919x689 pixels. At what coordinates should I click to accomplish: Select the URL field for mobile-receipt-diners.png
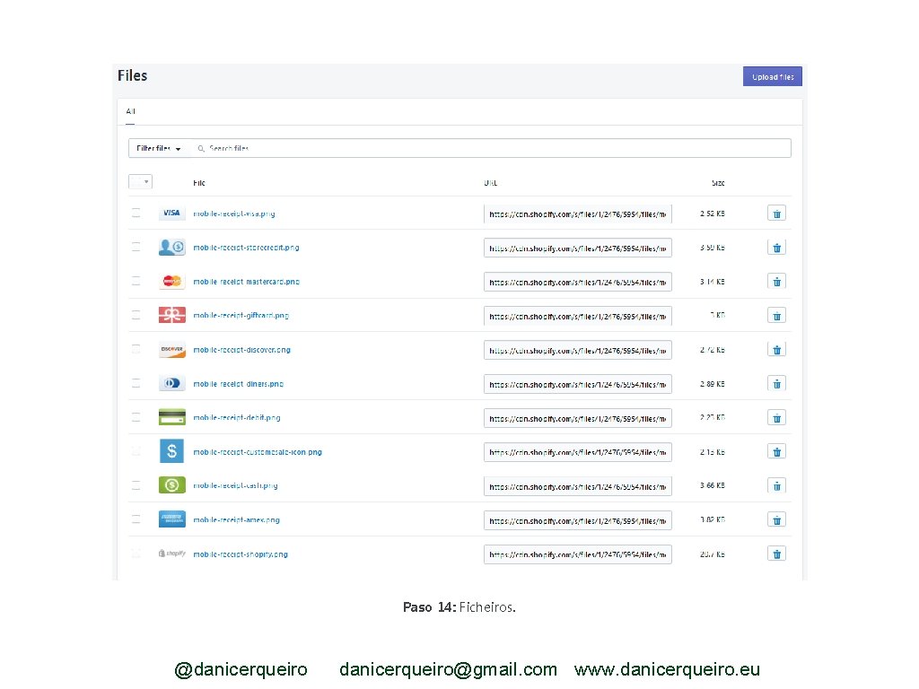click(x=577, y=384)
